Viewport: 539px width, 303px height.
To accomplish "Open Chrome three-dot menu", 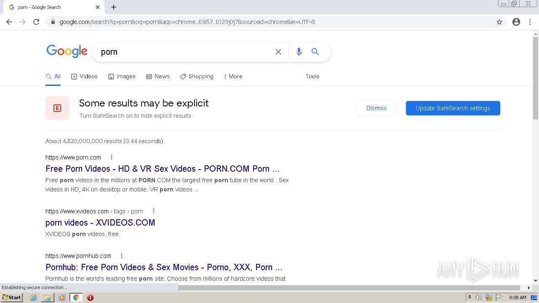I will (x=530, y=22).
